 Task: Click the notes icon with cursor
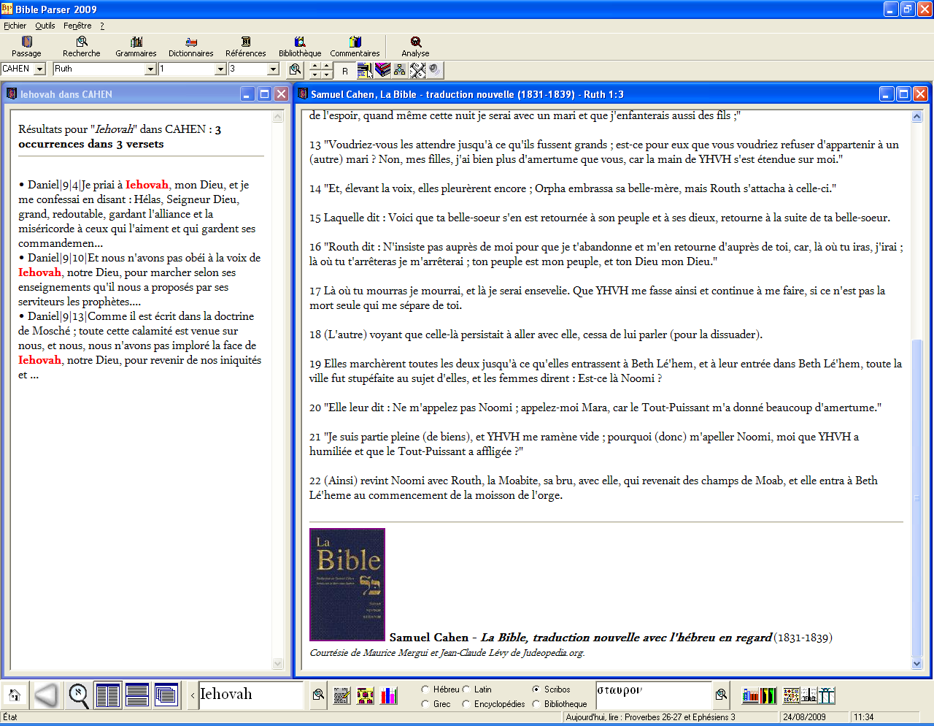click(365, 70)
